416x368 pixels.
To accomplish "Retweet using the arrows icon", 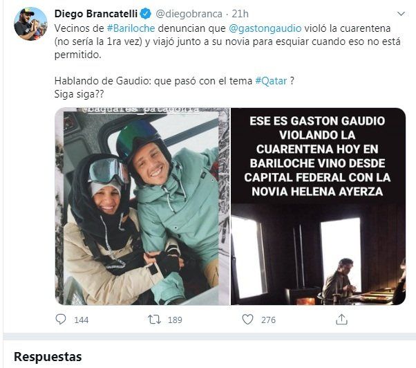I will (154, 320).
